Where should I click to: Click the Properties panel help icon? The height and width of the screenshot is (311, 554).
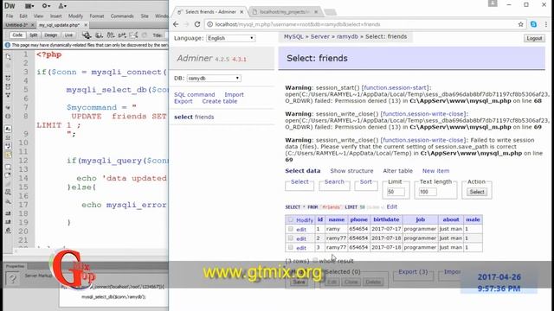(x=12, y=279)
